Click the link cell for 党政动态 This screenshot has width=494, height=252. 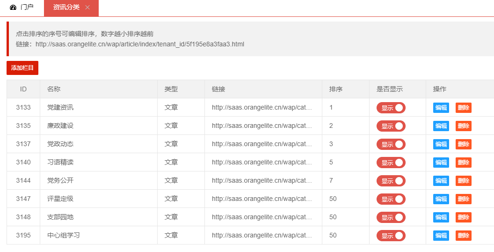[262, 144]
